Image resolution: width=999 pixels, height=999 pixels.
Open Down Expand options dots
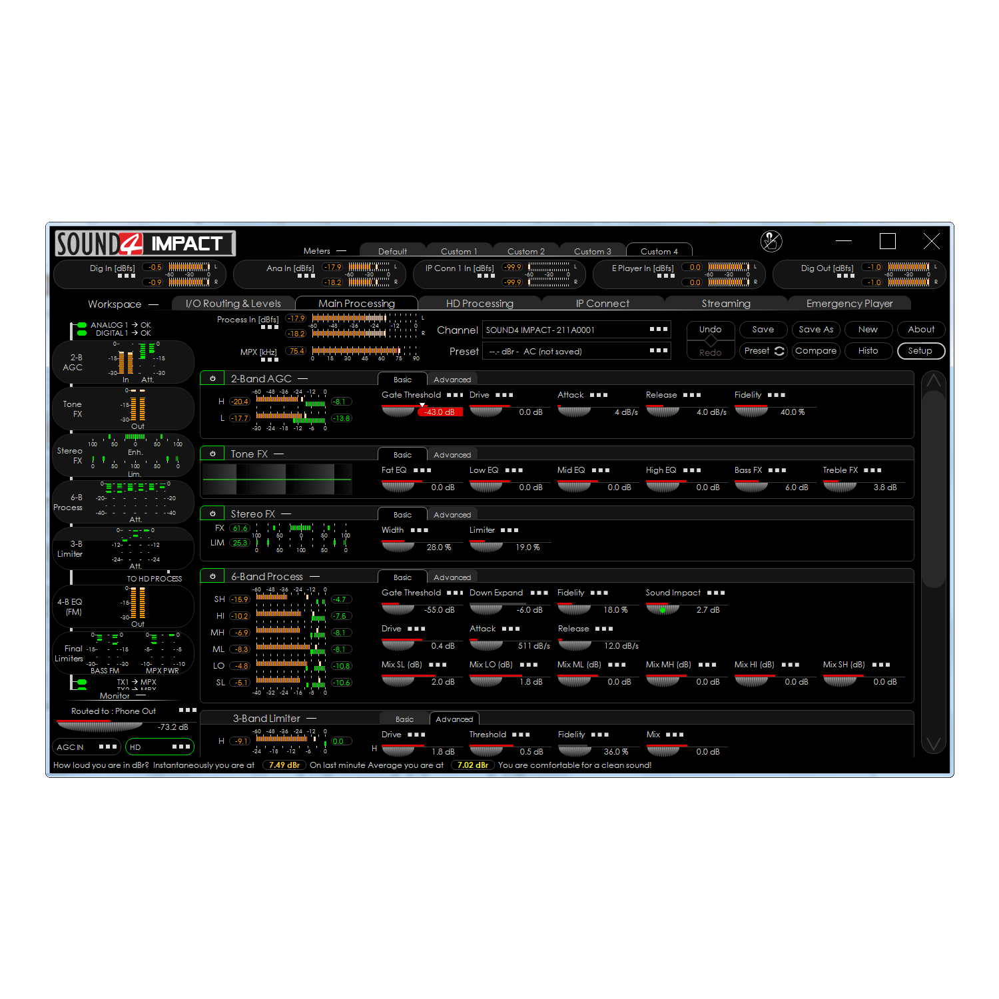coord(539,593)
